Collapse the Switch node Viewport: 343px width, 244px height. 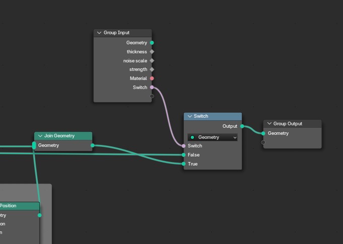[190, 116]
